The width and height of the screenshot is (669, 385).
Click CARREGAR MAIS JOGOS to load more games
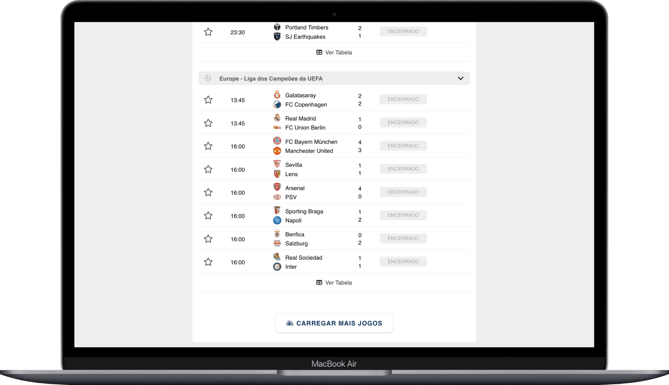(334, 323)
